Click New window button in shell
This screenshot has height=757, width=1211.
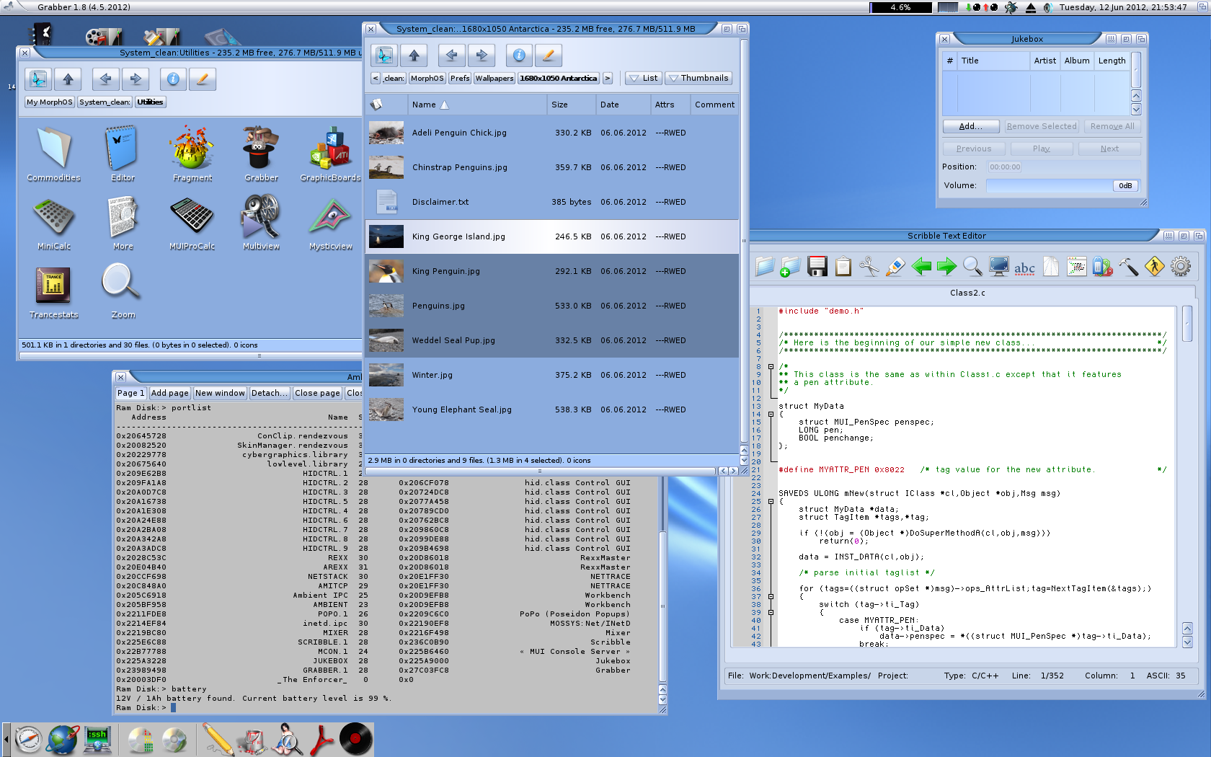click(220, 393)
